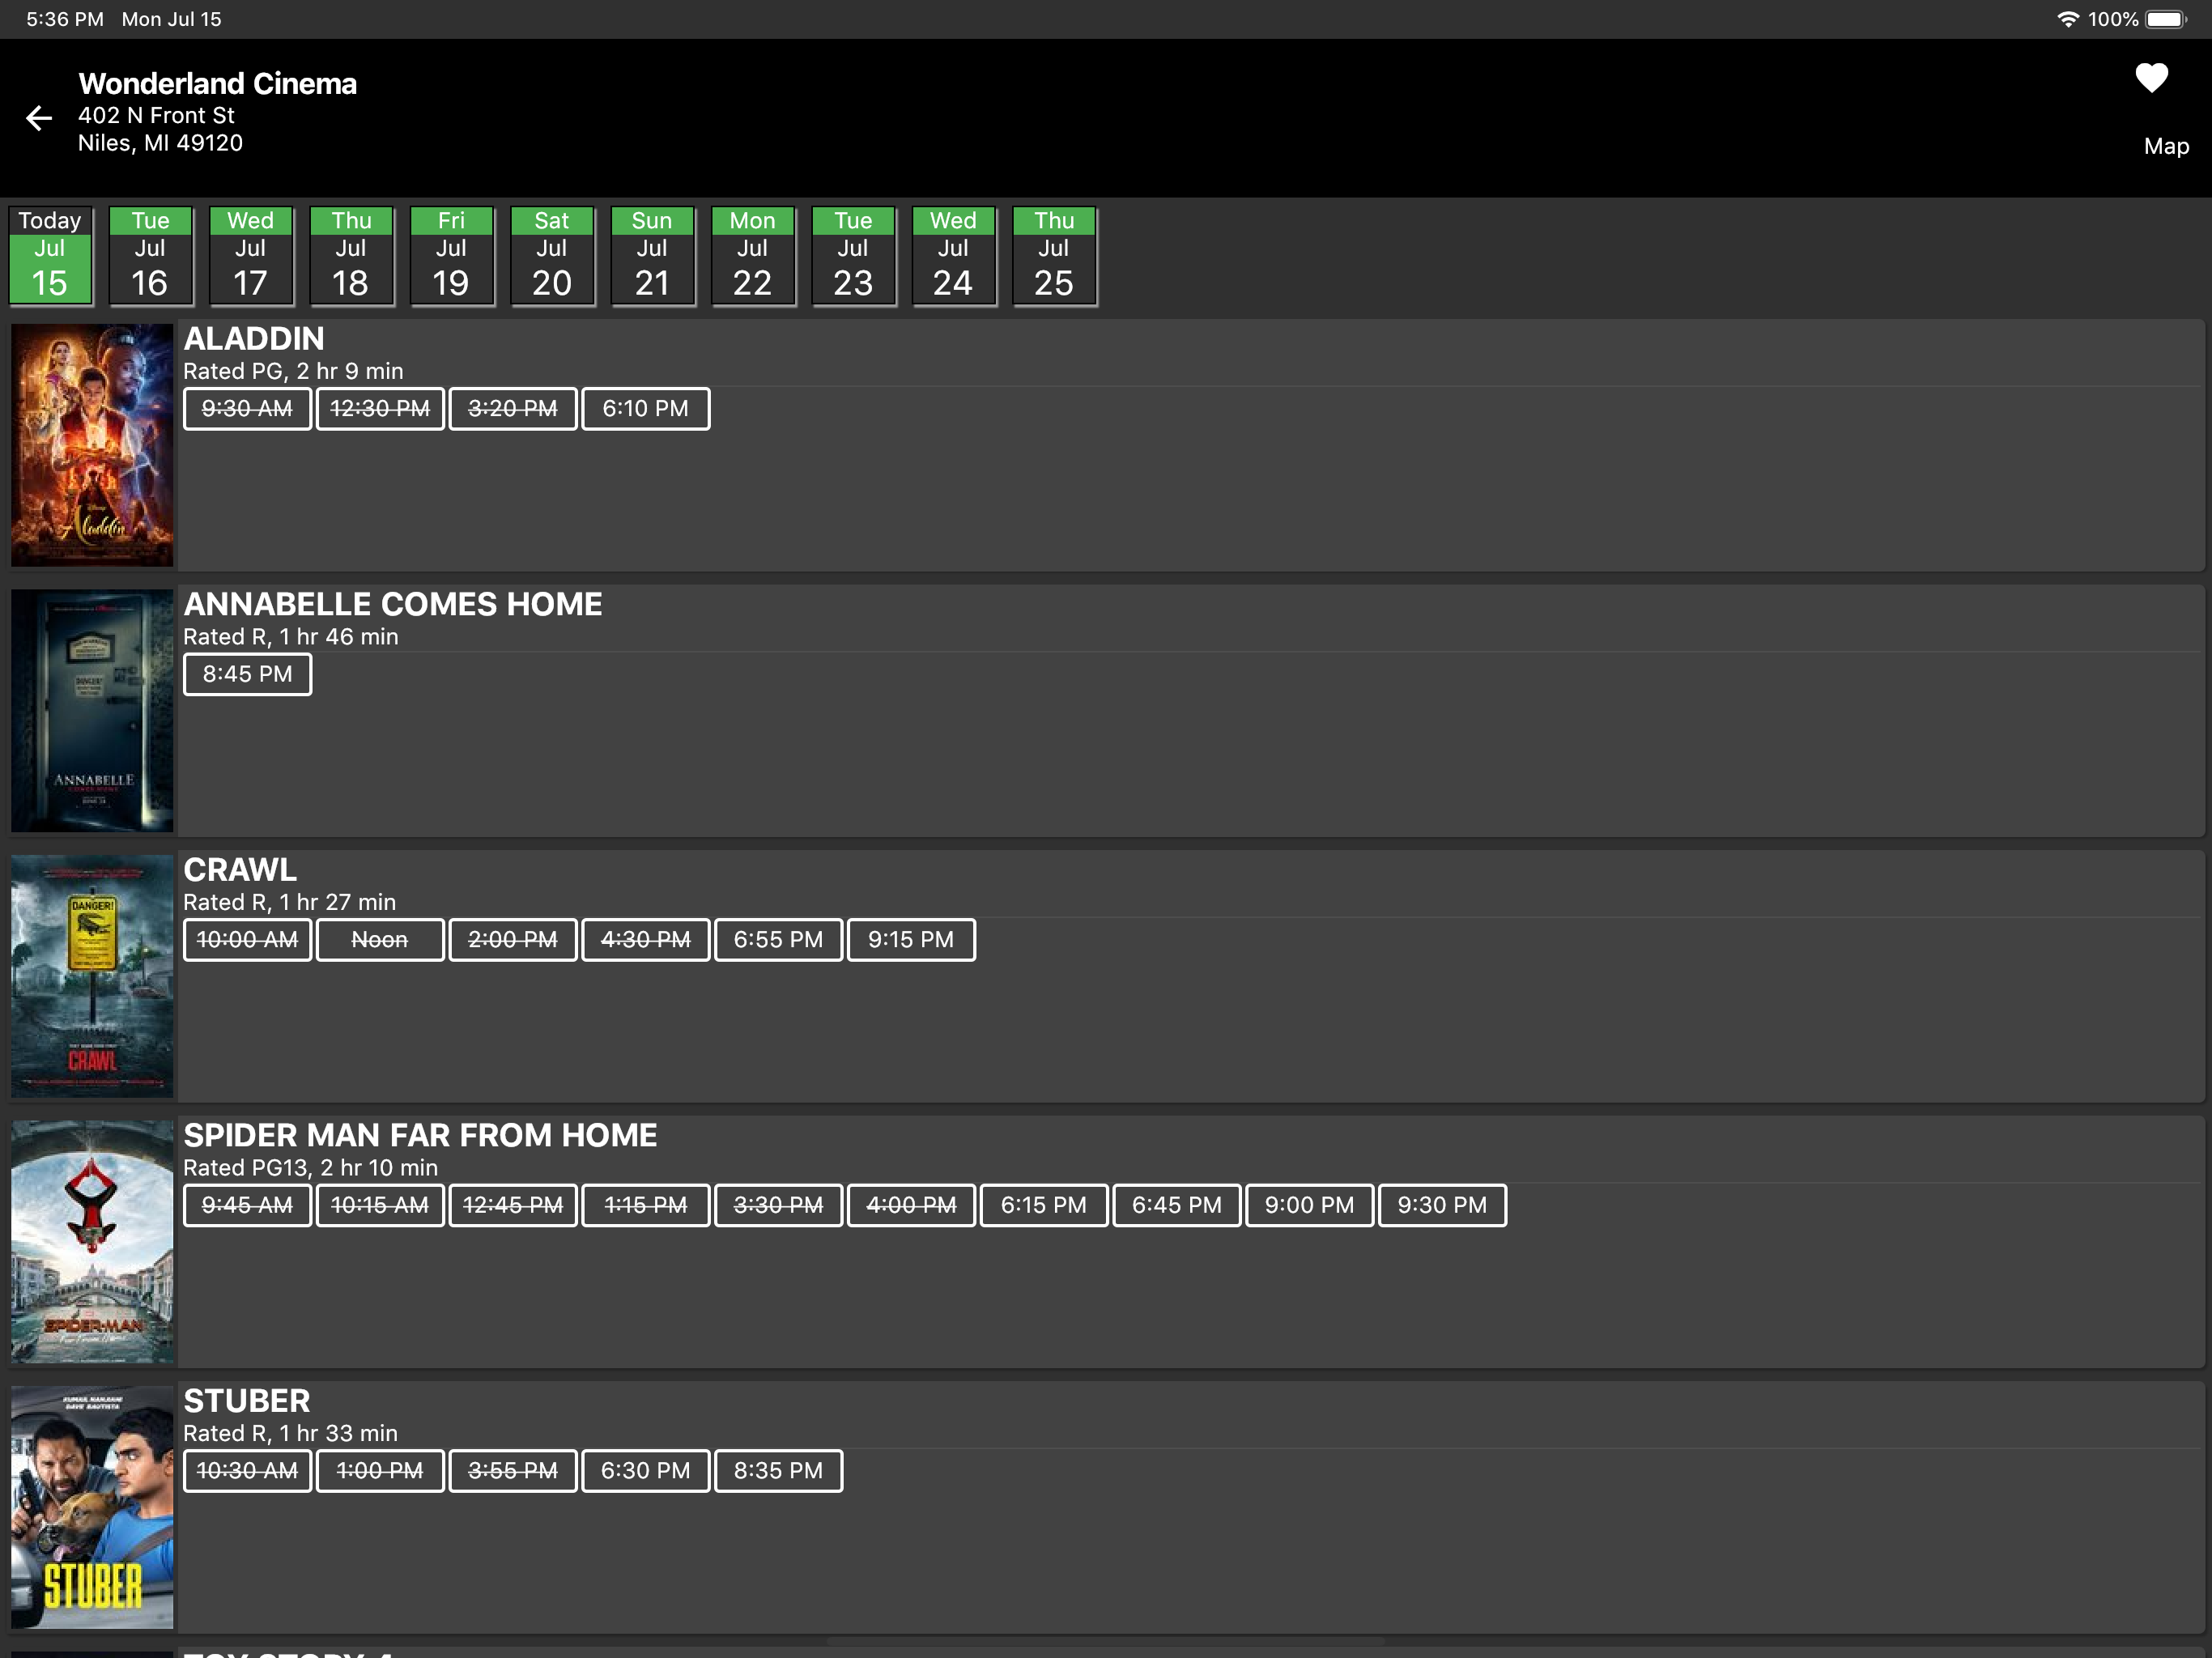Select the Today Jul 15 tab
Viewport: 2212px width, 1658px height.
(x=50, y=256)
